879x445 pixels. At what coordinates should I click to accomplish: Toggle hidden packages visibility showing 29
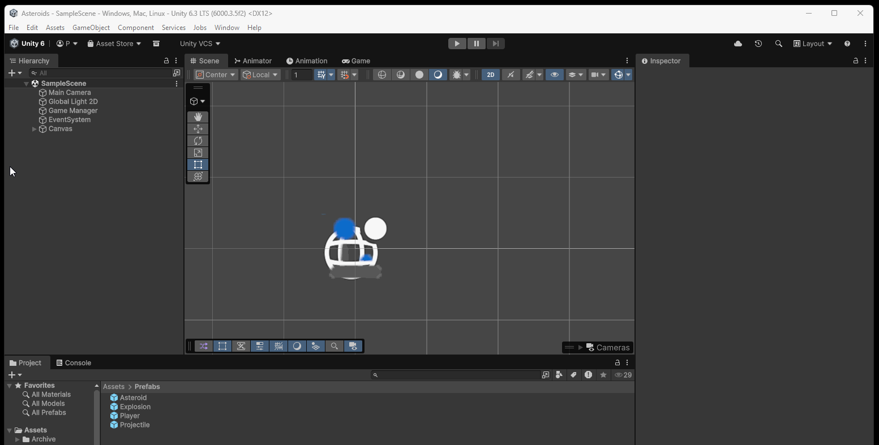coord(623,375)
